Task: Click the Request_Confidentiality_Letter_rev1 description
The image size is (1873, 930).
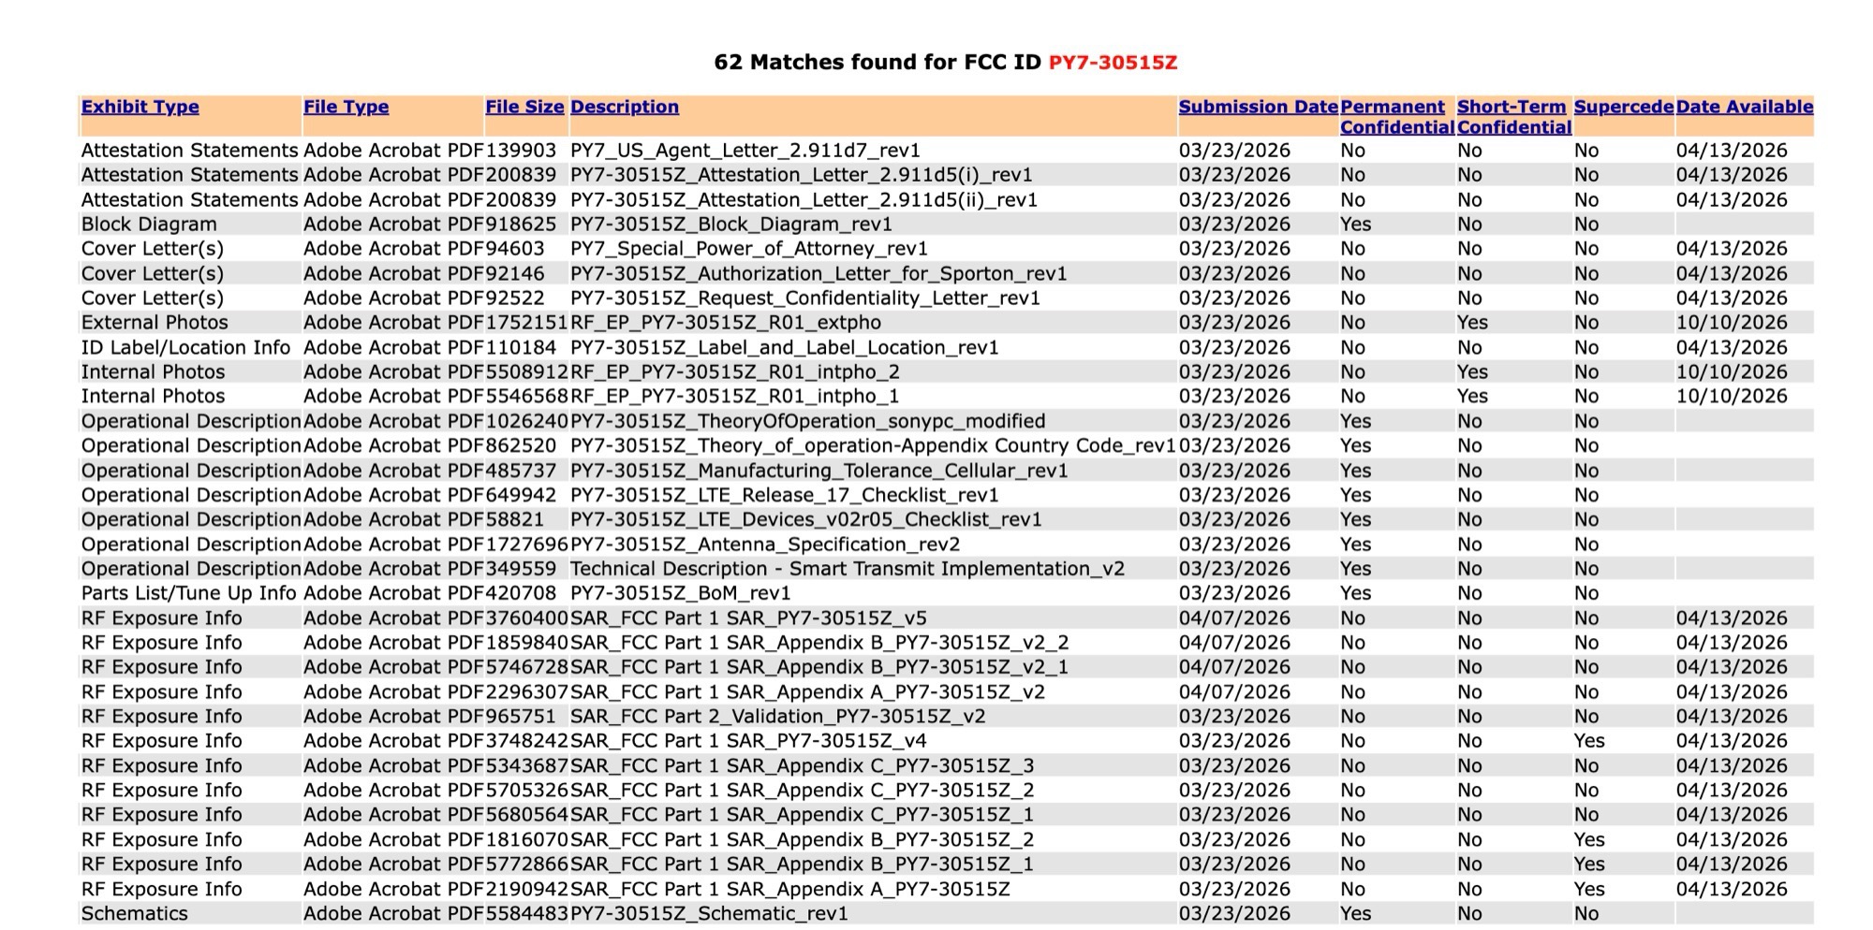Action: [805, 298]
